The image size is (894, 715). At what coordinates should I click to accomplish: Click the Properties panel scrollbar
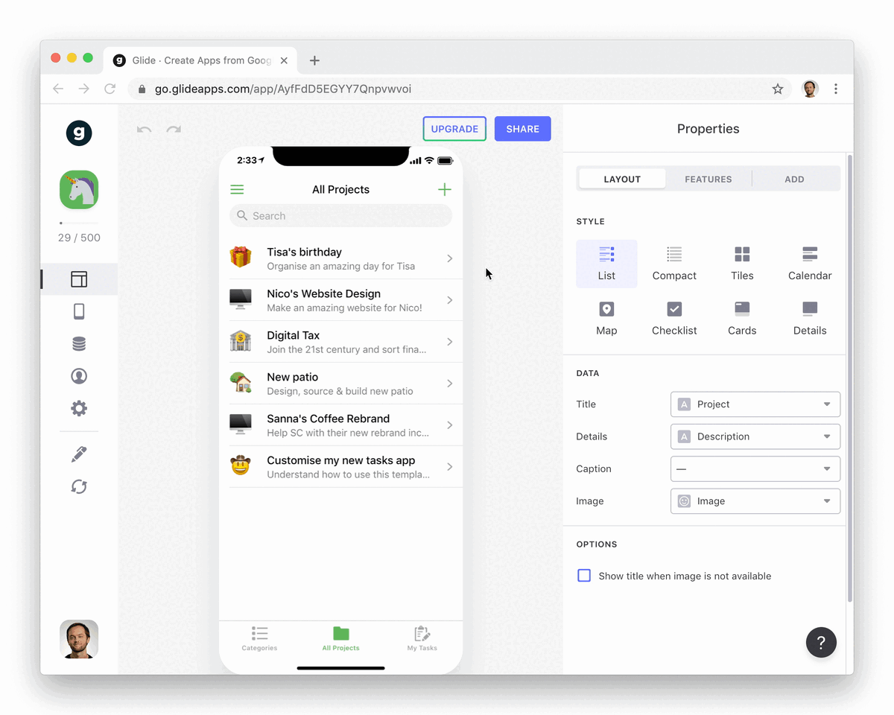point(850,378)
